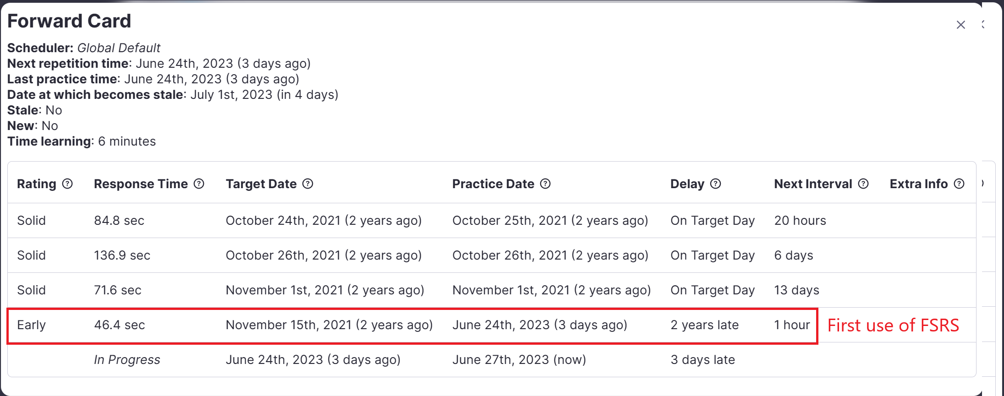Open the Practice Date help tooltip
1004x396 pixels.
pos(545,184)
